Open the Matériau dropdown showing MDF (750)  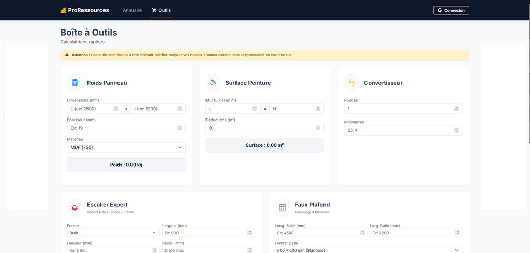pos(126,147)
